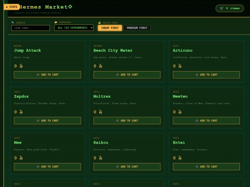The height and width of the screenshot is (187, 250).
Task: Click the price sort money bag icon
Action: click(100, 23)
